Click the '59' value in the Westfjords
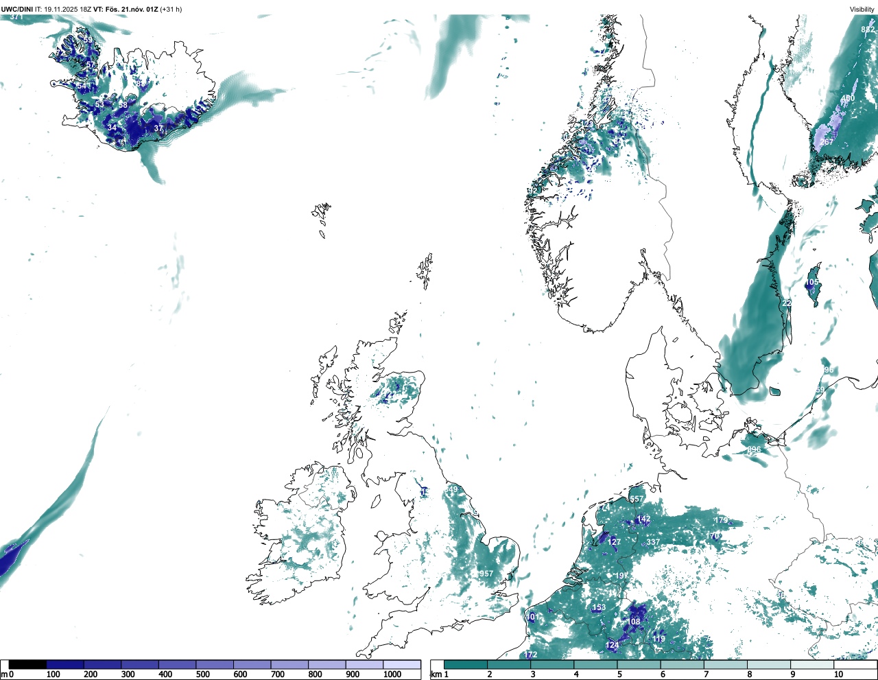878x680 pixels. click(88, 40)
